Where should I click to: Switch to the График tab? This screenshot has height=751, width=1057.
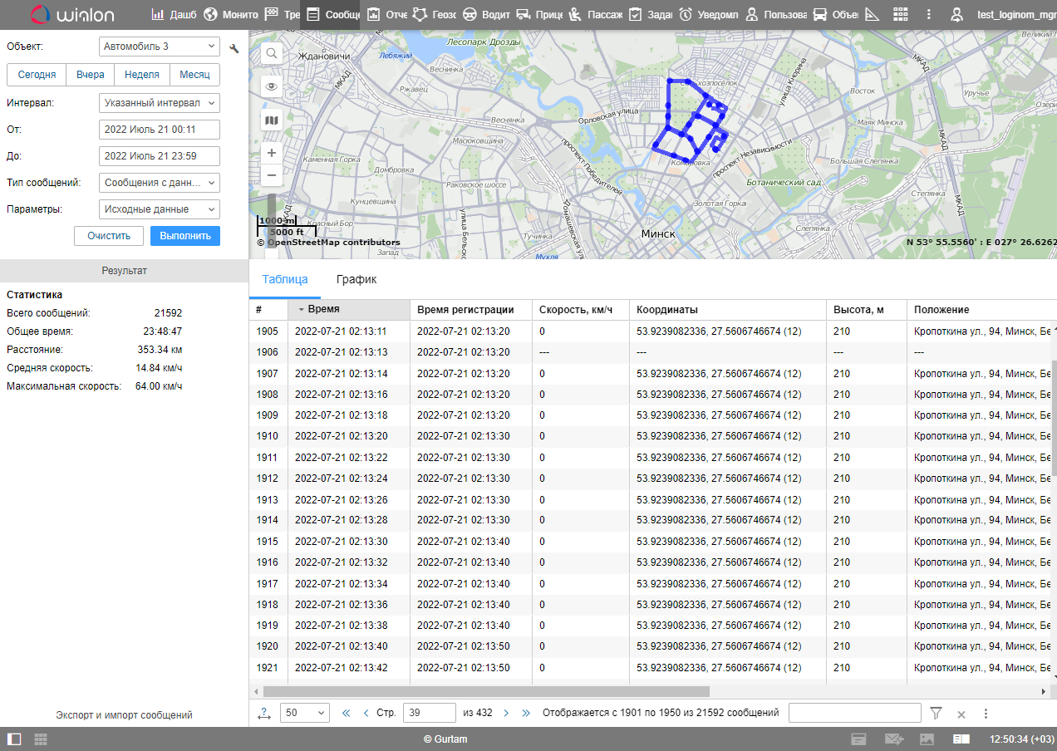356,279
